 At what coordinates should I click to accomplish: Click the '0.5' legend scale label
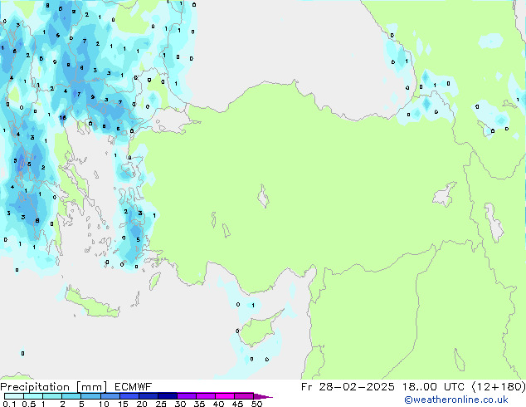coord(29,404)
